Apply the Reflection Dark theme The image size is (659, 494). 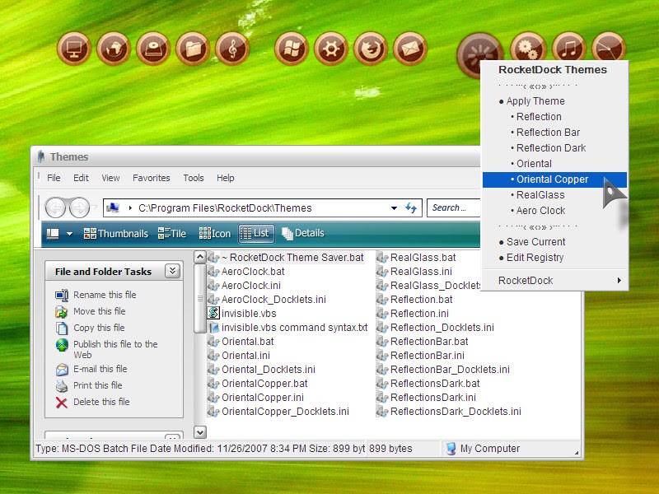[x=554, y=148]
